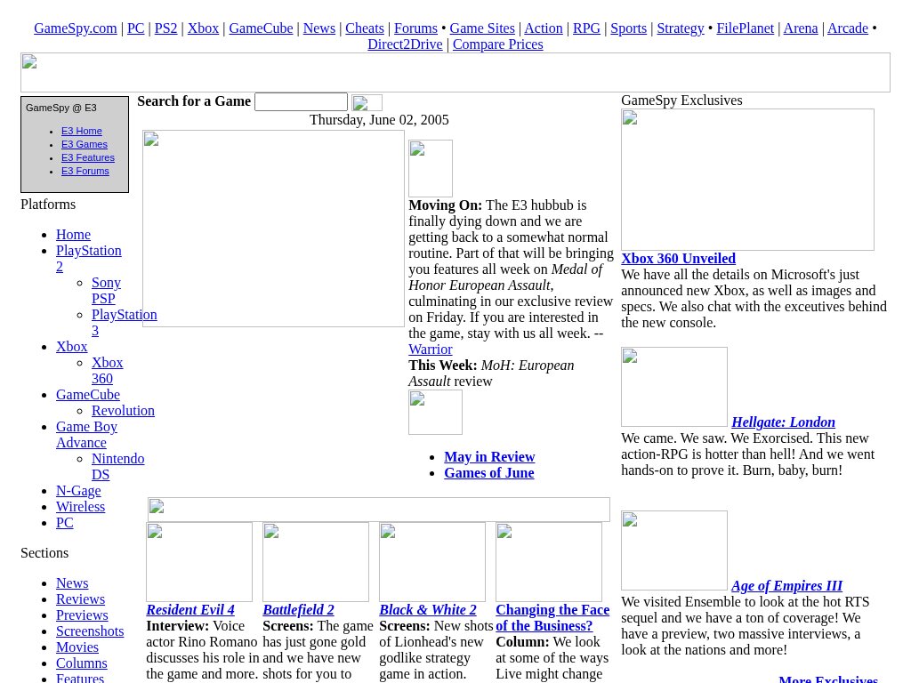This screenshot has width=911, height=683.
Task: Open the Age of Empires III thumbnail
Action: click(x=674, y=550)
